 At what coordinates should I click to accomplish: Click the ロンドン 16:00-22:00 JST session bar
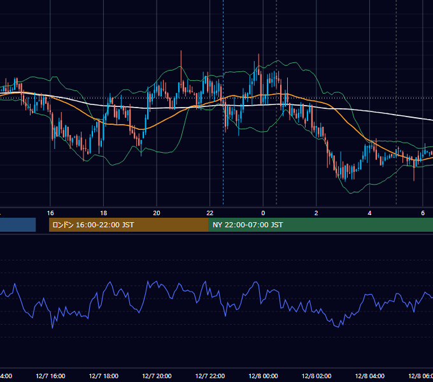pyautogui.click(x=129, y=225)
